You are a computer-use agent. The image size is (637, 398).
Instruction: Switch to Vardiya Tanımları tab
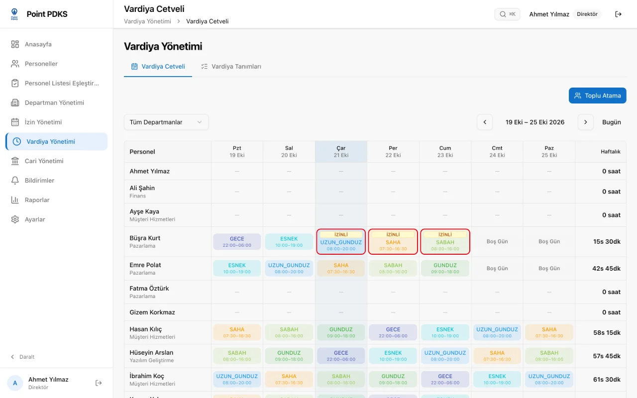(231, 66)
